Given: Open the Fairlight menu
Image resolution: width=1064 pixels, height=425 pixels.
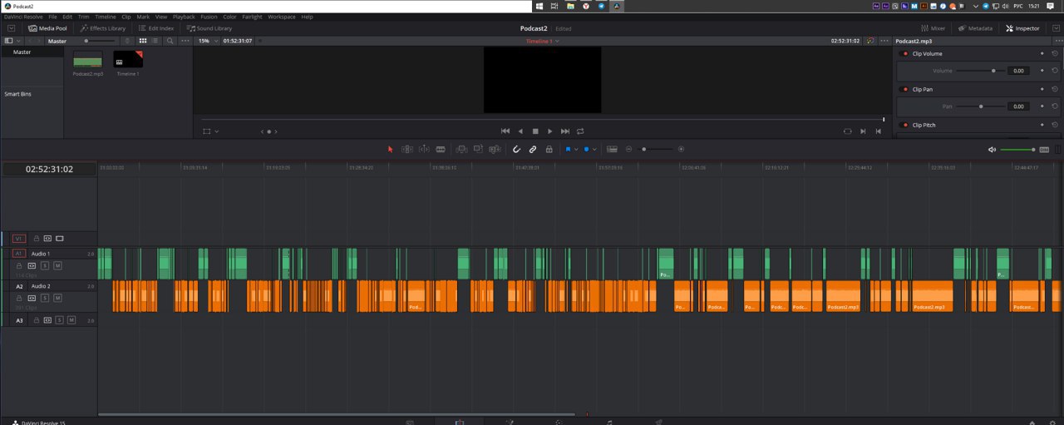Looking at the screenshot, I should click(x=252, y=17).
